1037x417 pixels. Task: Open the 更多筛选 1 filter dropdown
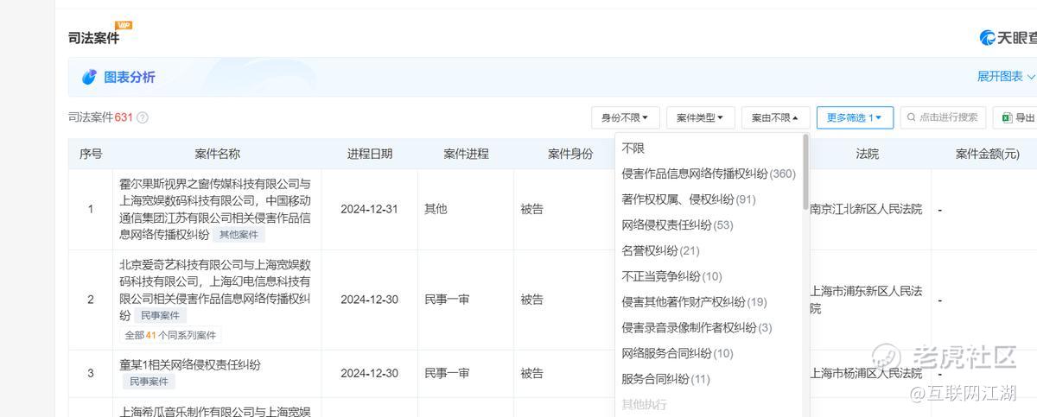point(855,117)
